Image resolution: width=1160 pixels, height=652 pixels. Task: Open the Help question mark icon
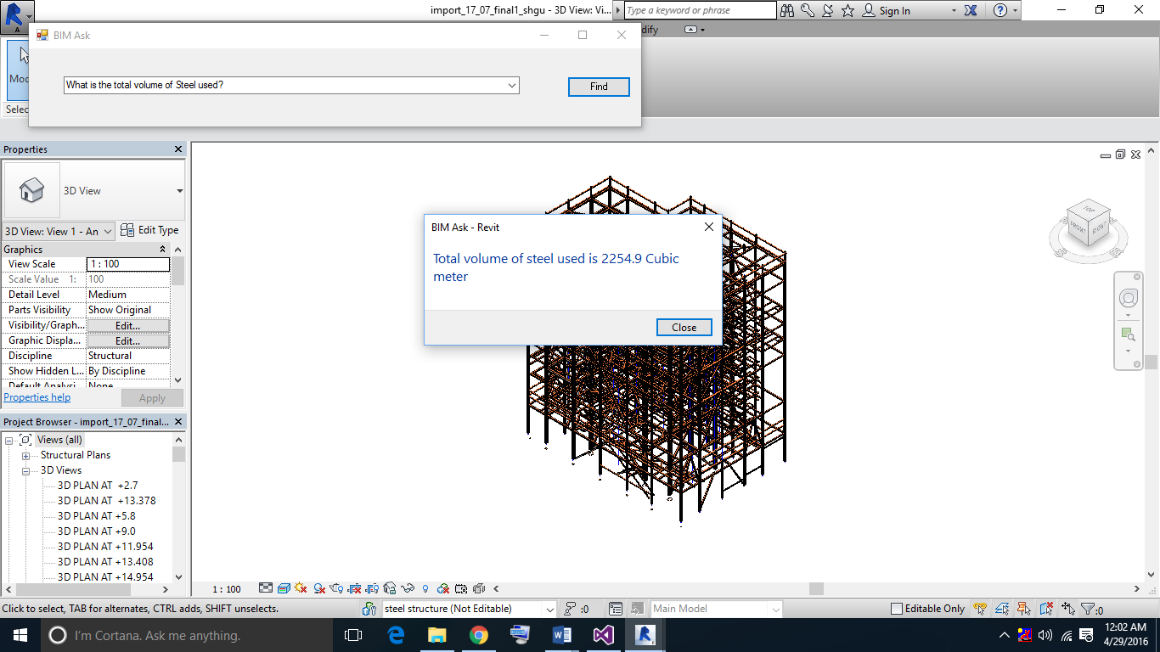(x=1000, y=10)
